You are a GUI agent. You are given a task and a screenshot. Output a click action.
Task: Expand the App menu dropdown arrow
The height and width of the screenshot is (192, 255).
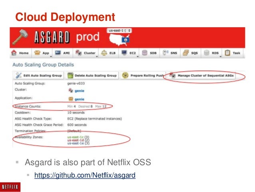pyautogui.click(x=51, y=57)
